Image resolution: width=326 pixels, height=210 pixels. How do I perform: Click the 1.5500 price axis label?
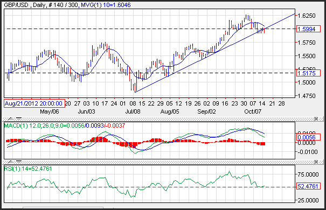tap(307, 56)
